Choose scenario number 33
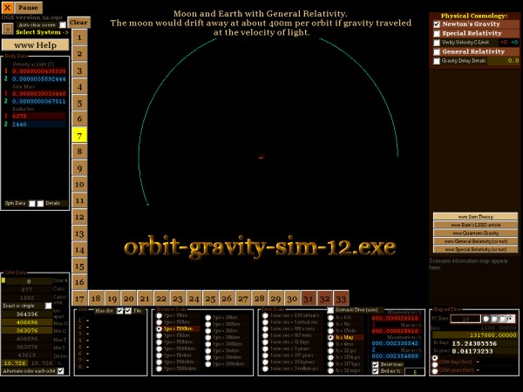This screenshot has height=392, width=523. click(341, 298)
